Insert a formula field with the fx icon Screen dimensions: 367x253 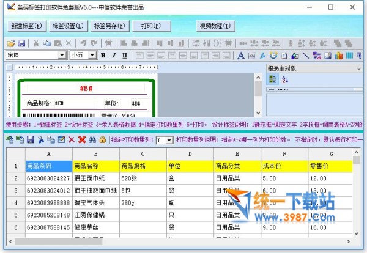(x=262, y=56)
